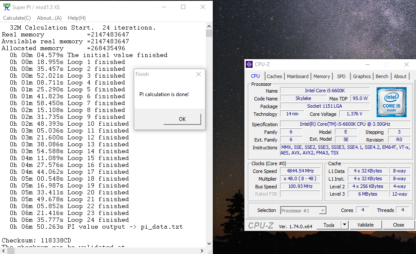
Task: Switch to the Memory tab in CPU-Z
Action: pos(322,76)
